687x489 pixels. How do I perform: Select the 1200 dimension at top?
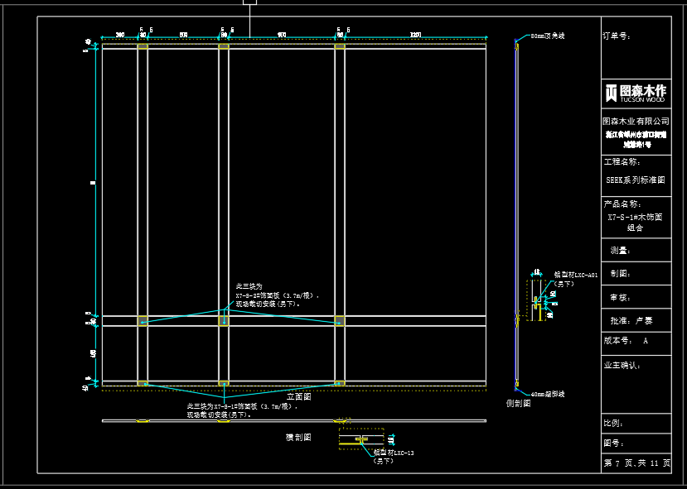point(415,35)
